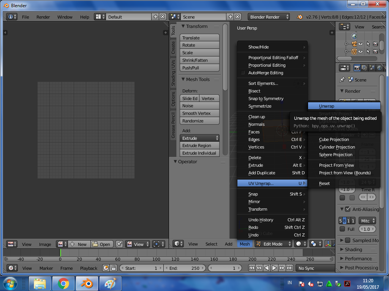Toggle Camera visibility eye in outliner
The image size is (389, 291).
[361, 44]
